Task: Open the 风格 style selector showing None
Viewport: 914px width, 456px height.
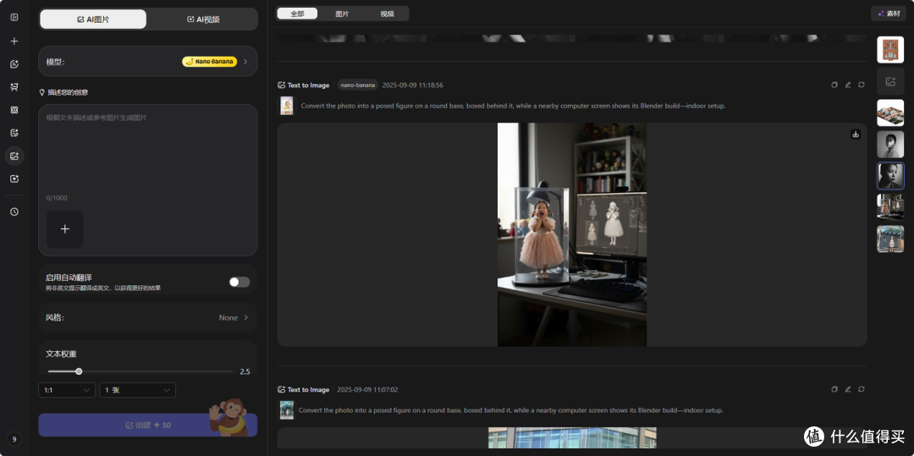Action: coord(148,317)
